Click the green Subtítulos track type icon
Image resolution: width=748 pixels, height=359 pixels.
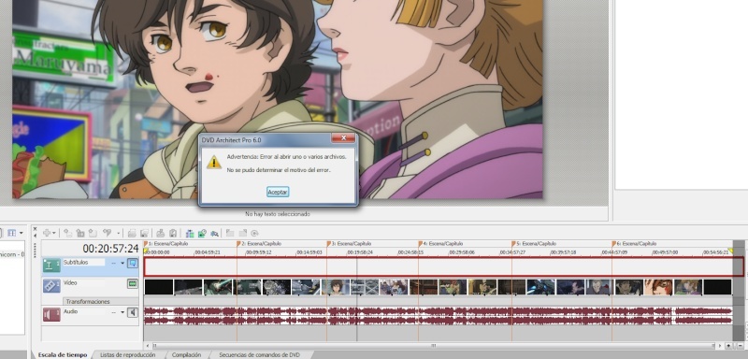[51, 266]
